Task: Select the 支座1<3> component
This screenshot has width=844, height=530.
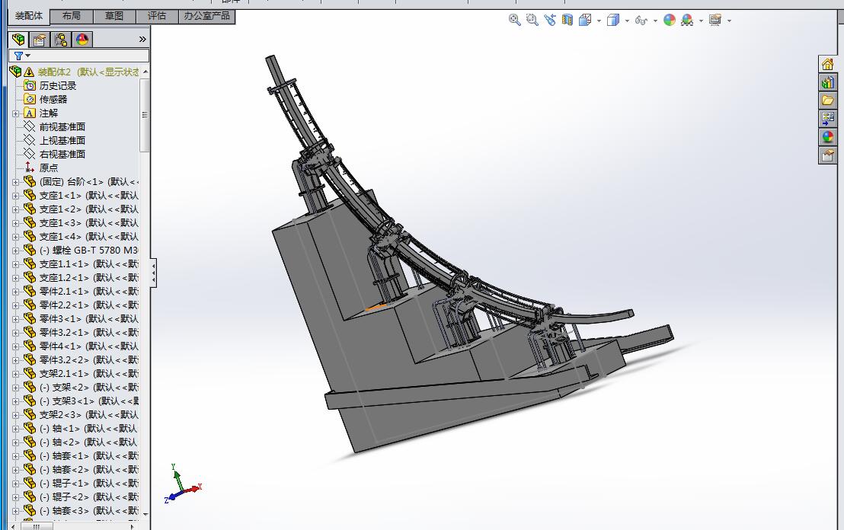Action: [x=88, y=223]
